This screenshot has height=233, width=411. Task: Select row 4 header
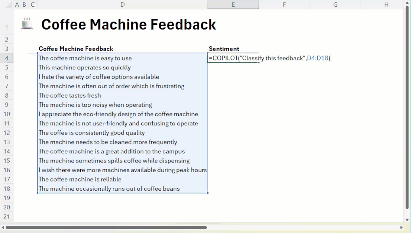[7, 58]
